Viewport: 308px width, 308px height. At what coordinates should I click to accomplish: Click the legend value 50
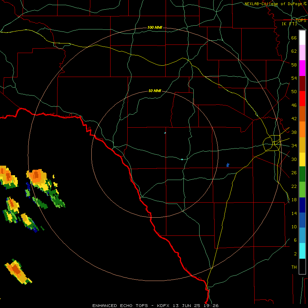[x=294, y=92]
